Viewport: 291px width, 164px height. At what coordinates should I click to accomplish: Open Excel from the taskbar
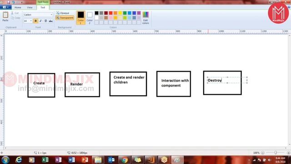pos(45,160)
